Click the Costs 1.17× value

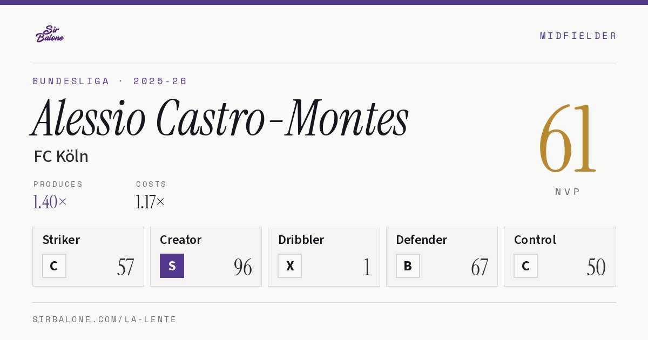[150, 202]
